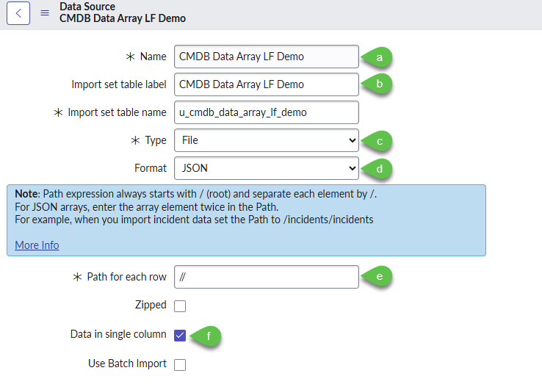Click the green callout marker a
Screen dimensions: 542x387
coord(379,57)
